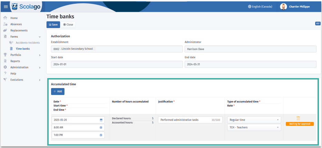Expand the Evolutions submenu chevron
Image resolution: width=322 pixels, height=148 pixels.
40,80
